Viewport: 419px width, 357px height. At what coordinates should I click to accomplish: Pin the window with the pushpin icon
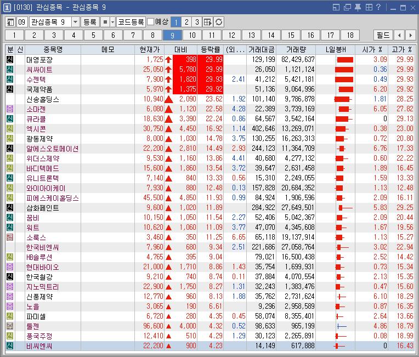click(x=358, y=7)
